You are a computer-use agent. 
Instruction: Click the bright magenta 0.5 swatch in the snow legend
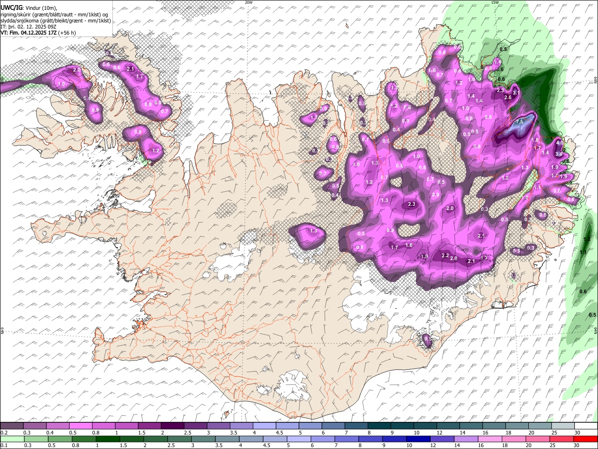[x=80, y=426]
